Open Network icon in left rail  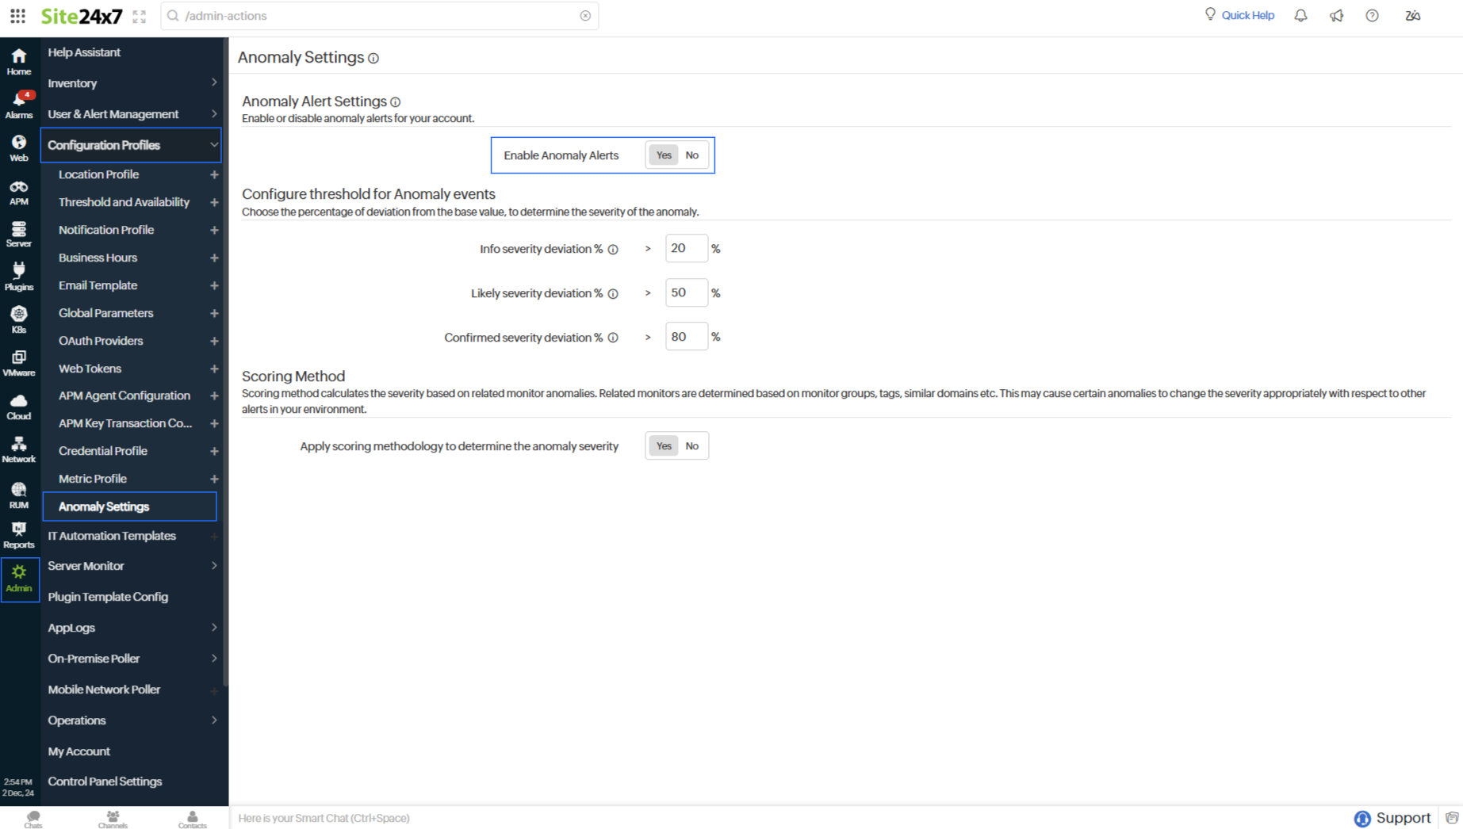(19, 450)
